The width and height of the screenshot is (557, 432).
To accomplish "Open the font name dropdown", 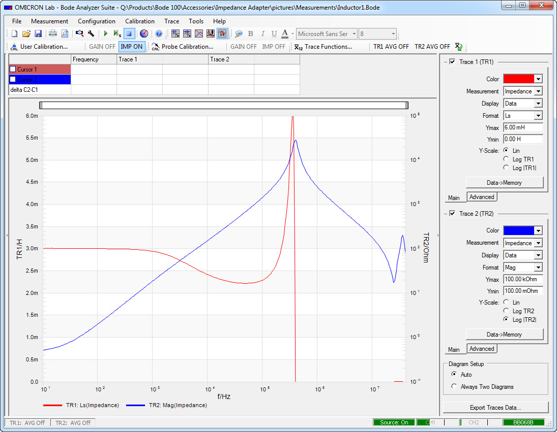I will pyautogui.click(x=354, y=34).
